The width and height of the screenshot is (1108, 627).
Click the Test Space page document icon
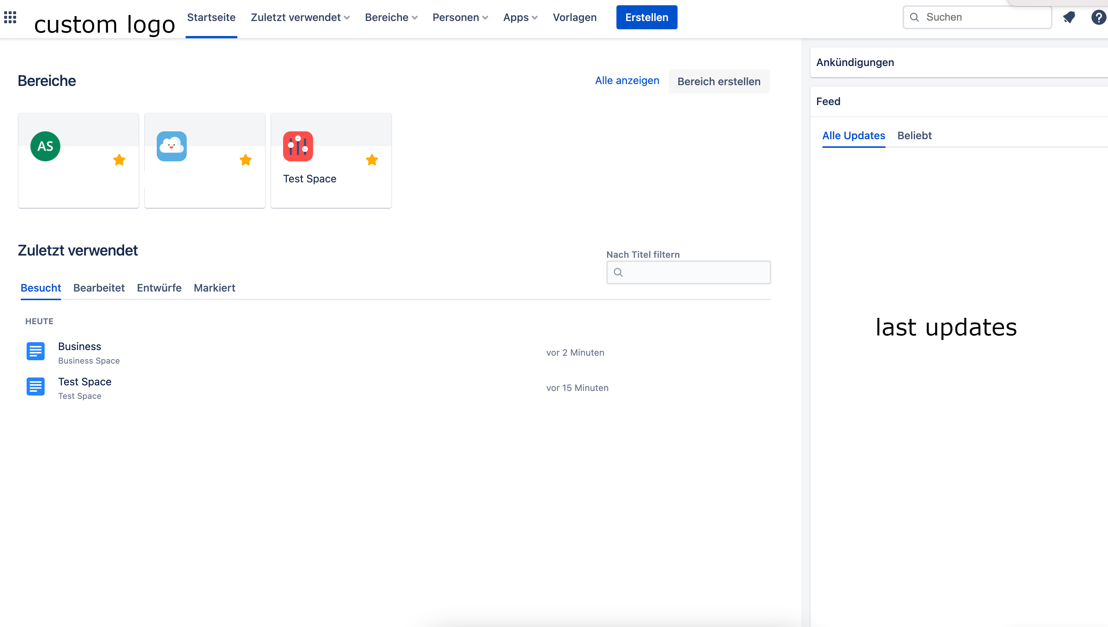pyautogui.click(x=36, y=387)
